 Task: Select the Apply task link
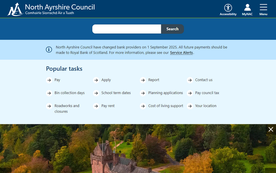[106, 80]
